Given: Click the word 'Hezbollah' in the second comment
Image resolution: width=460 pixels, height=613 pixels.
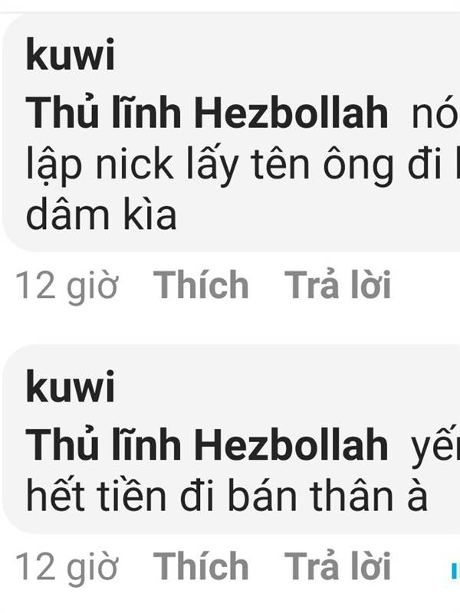Looking at the screenshot, I should click(291, 444).
